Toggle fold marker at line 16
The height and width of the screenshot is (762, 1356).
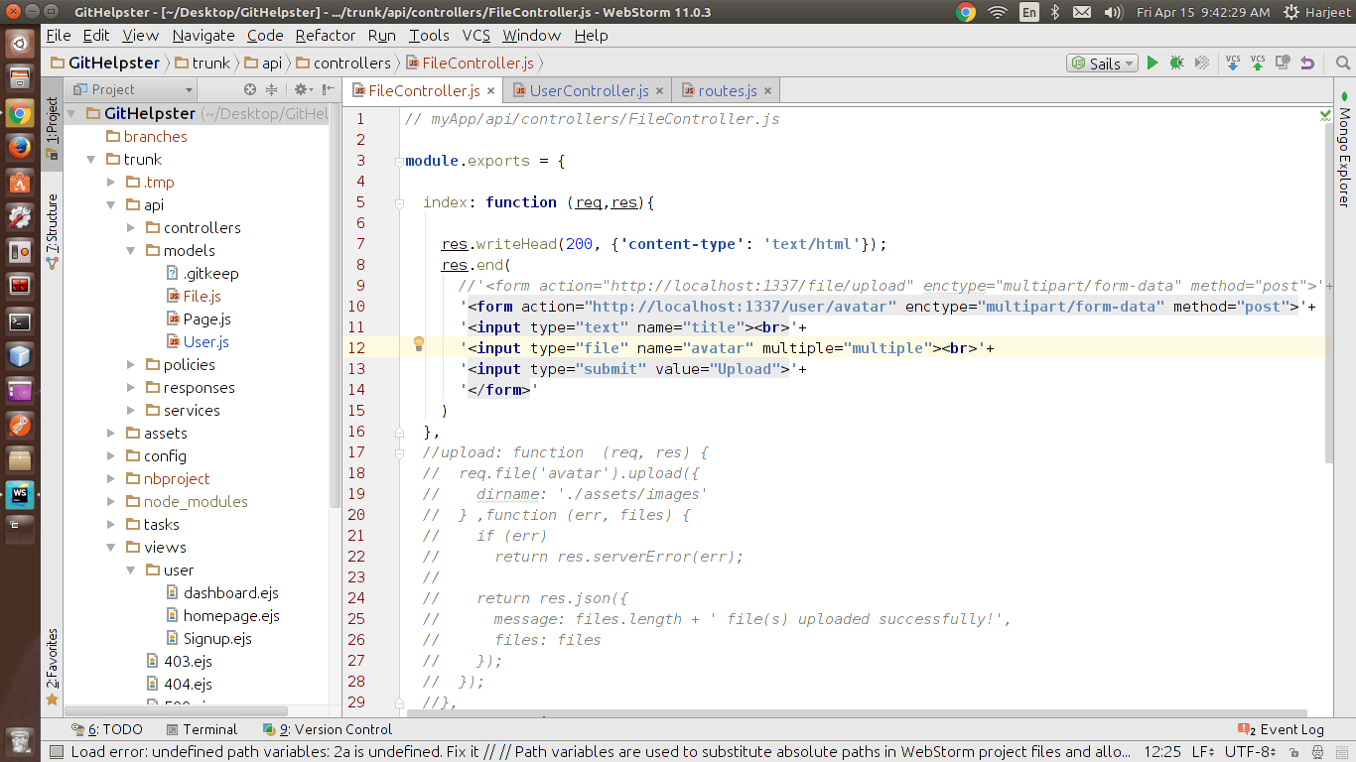(399, 432)
